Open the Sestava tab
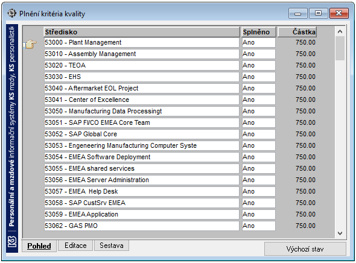Screen dimensions: 356x263 coord(112,246)
